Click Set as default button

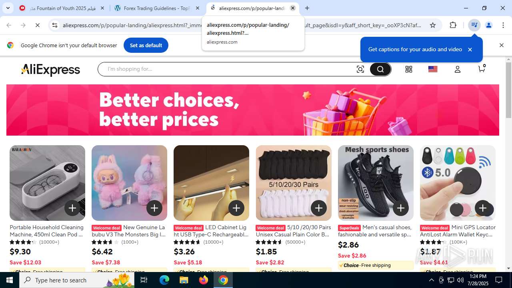click(146, 45)
